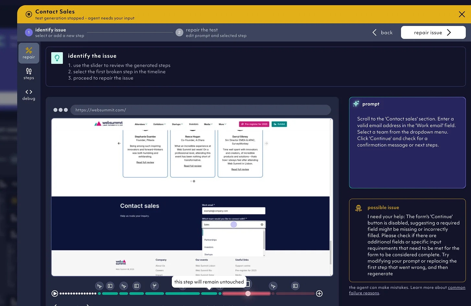Expand the Exhibitors nav dropdown

click(159, 124)
